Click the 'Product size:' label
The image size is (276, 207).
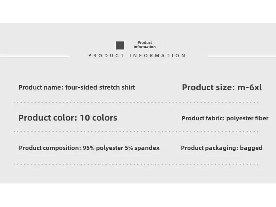tap(208, 87)
